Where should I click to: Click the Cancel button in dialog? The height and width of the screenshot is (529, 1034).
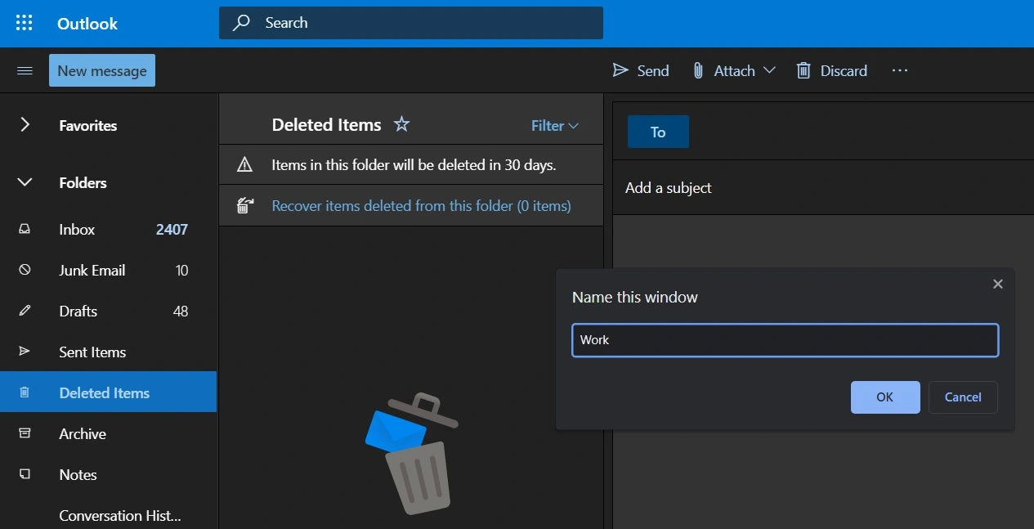tap(962, 397)
